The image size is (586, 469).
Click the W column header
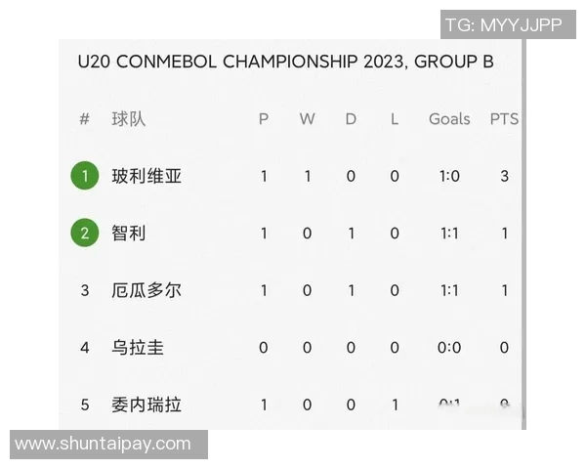pyautogui.click(x=307, y=119)
